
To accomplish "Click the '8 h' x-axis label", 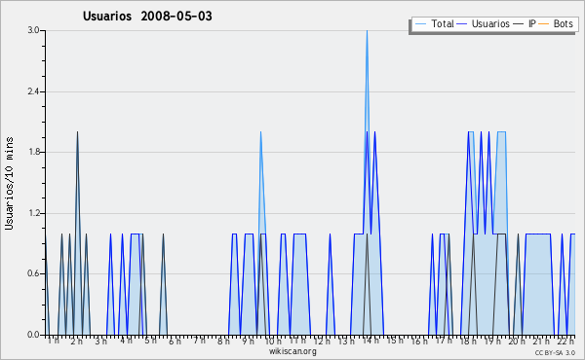I will click(223, 341).
